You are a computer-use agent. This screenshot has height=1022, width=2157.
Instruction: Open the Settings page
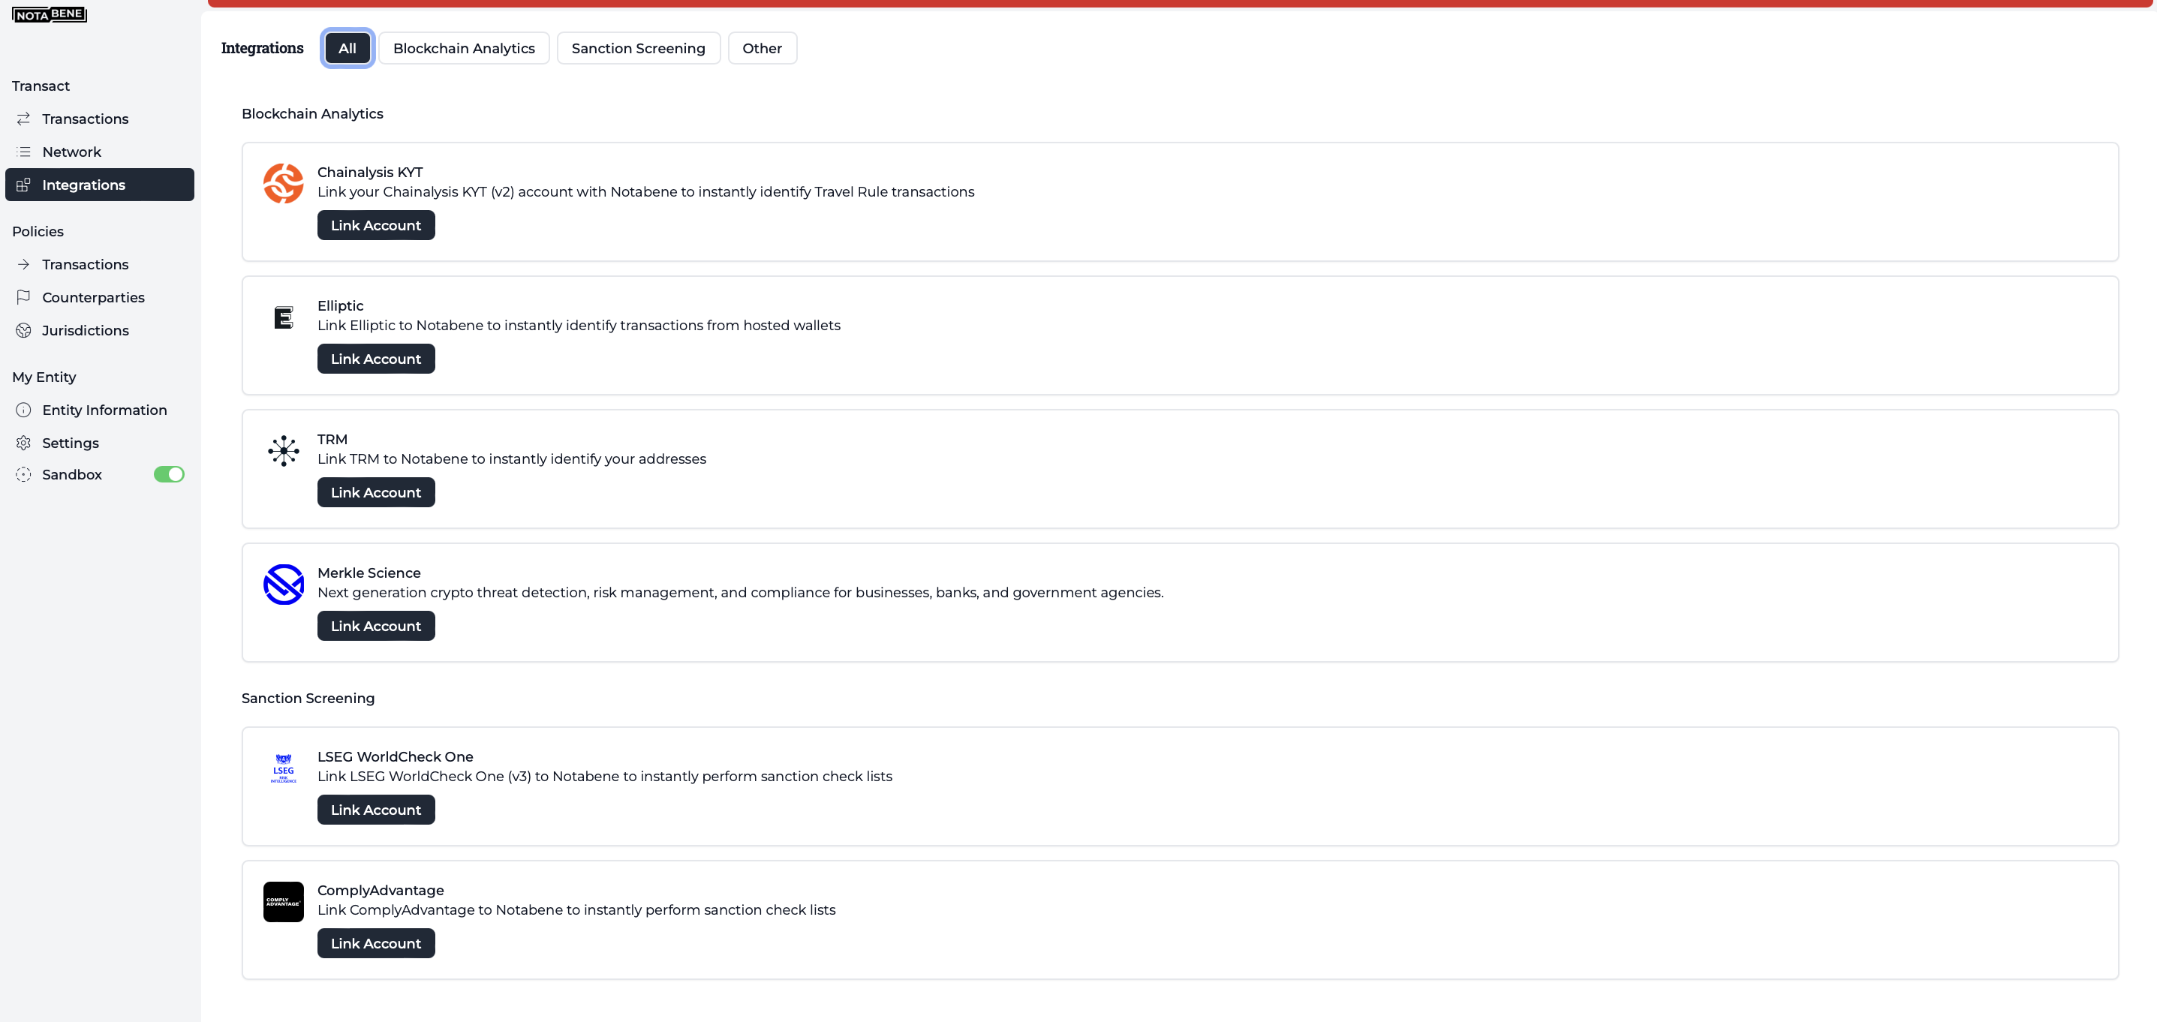(100, 443)
